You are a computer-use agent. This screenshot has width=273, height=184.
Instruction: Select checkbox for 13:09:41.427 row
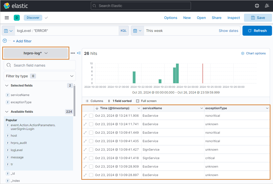coord(91,150)
